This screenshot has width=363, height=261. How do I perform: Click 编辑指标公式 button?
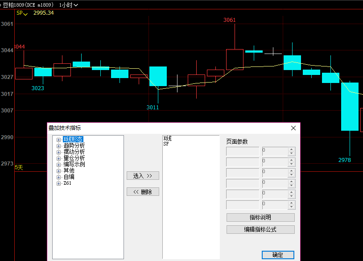pyautogui.click(x=260, y=230)
